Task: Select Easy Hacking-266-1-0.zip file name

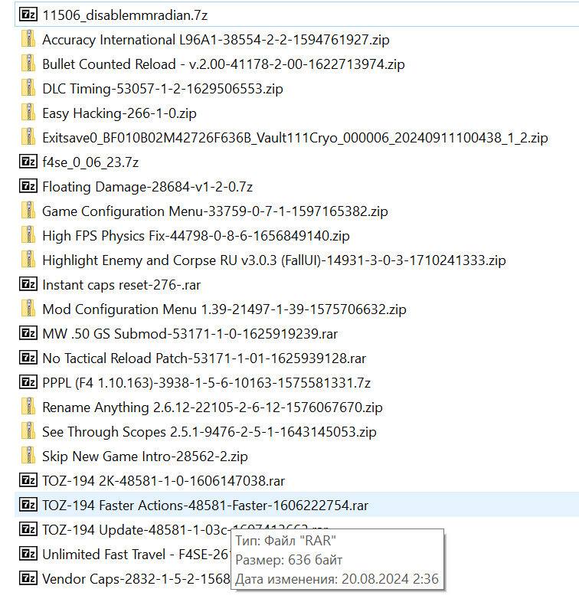Action: [119, 113]
